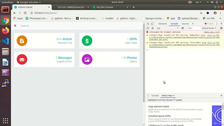Close the What's New tab

point(174,96)
